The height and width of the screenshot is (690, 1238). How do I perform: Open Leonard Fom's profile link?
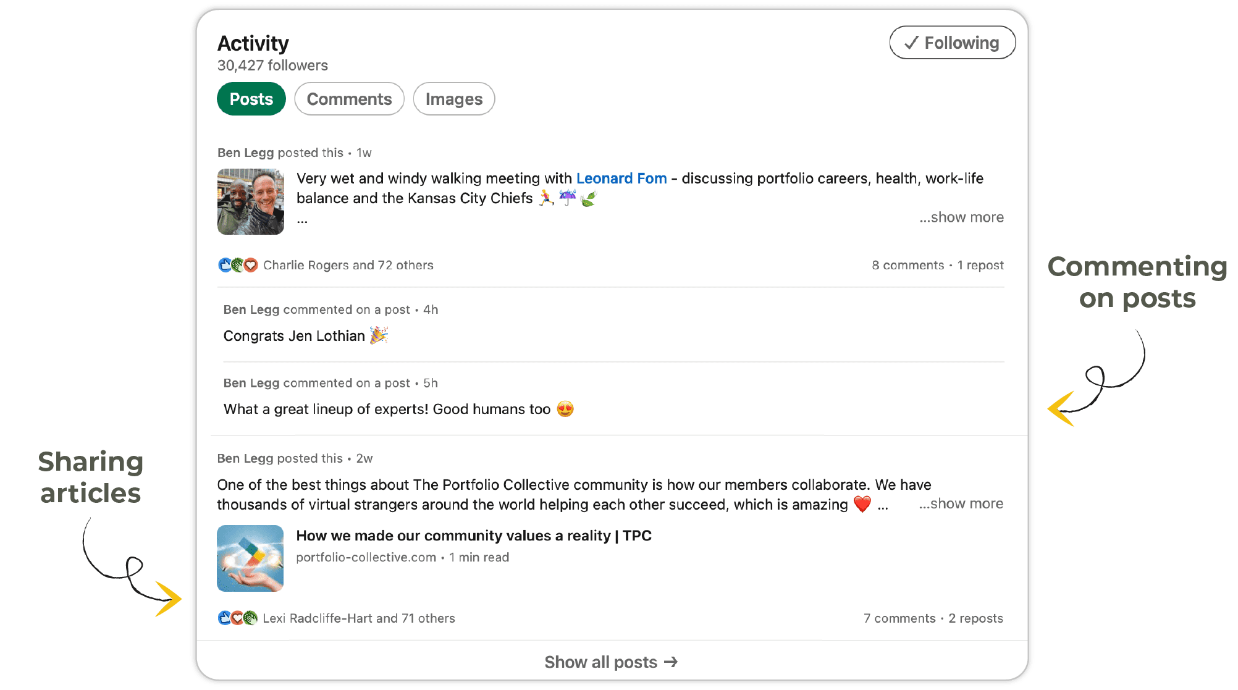pos(621,178)
